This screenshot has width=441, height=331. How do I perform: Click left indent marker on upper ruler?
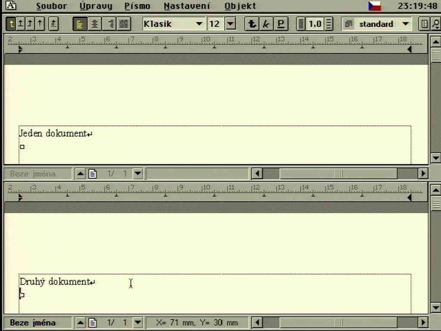tap(20, 50)
